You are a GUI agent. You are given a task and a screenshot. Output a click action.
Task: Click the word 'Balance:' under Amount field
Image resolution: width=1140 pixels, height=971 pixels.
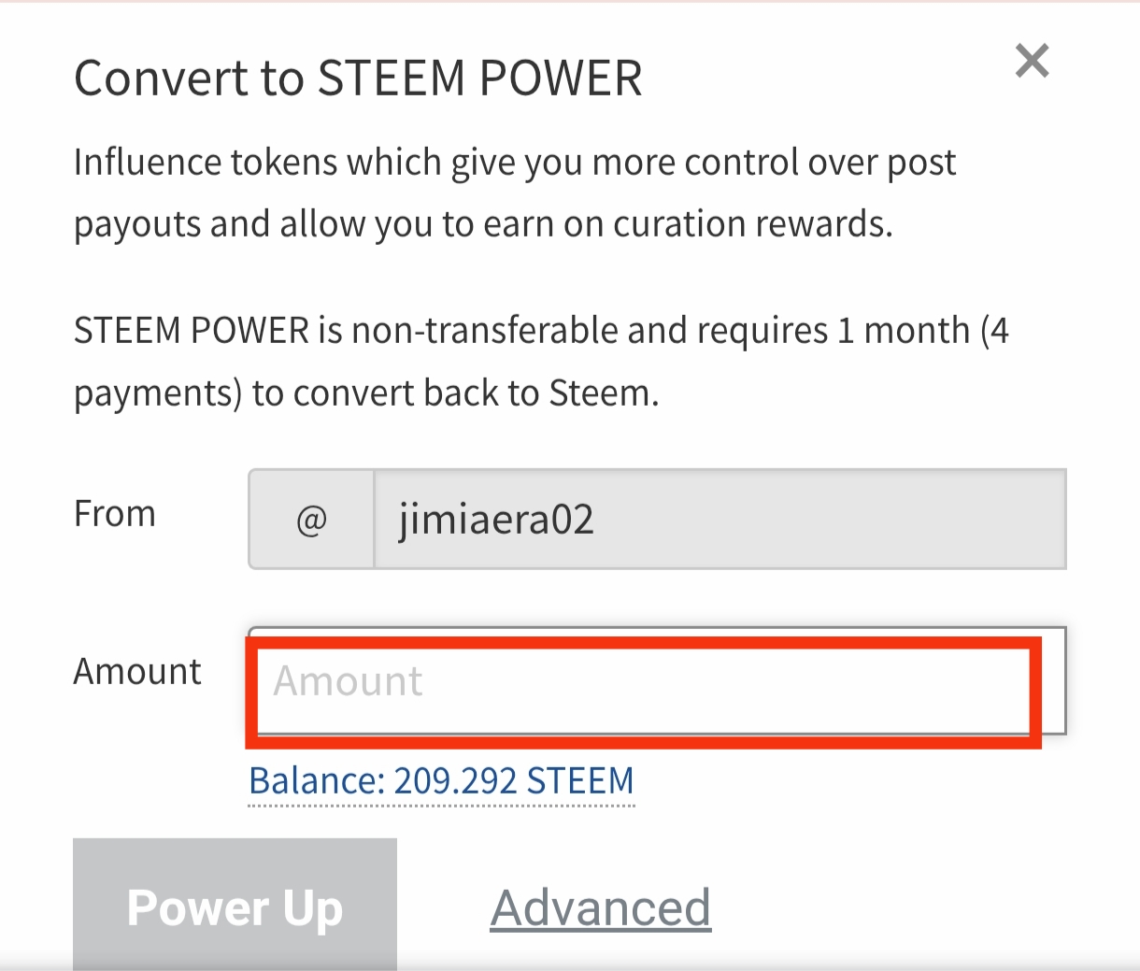(x=317, y=780)
